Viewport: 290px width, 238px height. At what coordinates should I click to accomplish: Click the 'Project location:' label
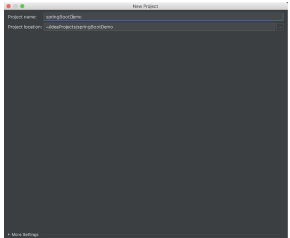25,27
